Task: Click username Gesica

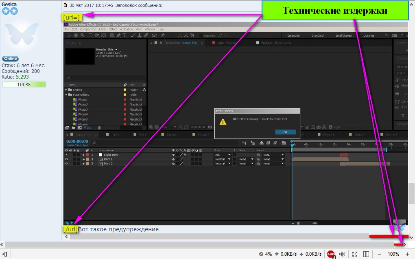Action: tap(9, 4)
